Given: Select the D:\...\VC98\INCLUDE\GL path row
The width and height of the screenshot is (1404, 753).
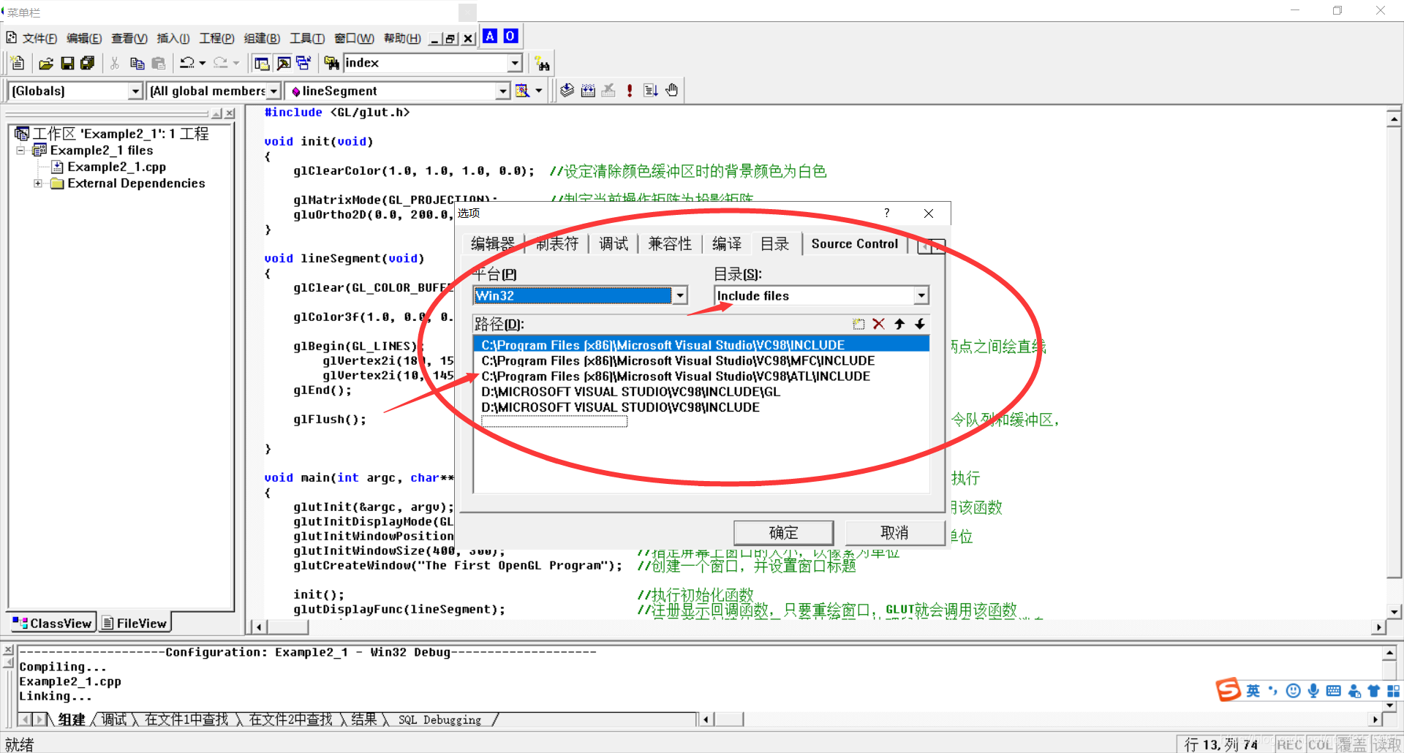Looking at the screenshot, I should (x=701, y=392).
